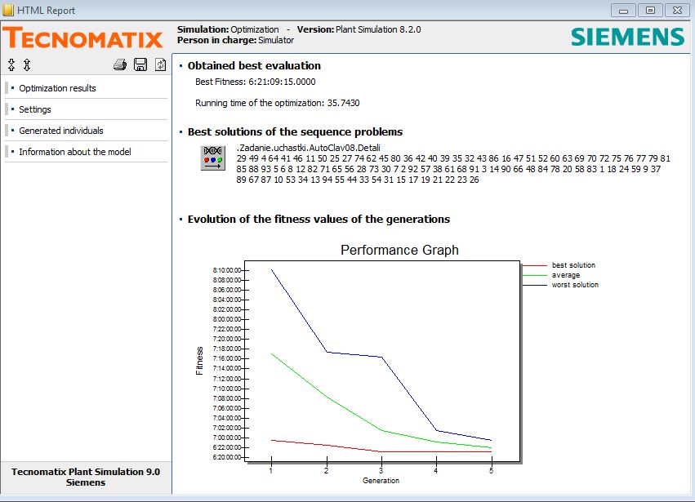Click the Tecnomatix logo

83,38
